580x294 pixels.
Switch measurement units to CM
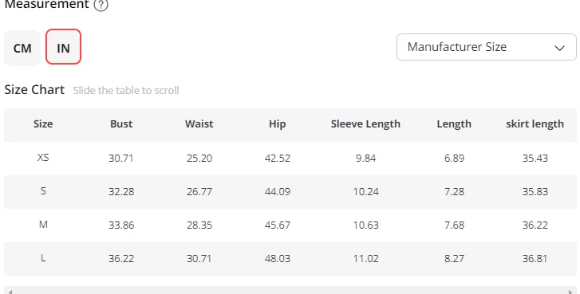coord(22,48)
